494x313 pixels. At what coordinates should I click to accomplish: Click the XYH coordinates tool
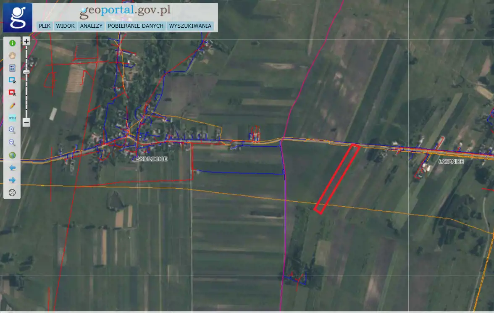(12, 118)
